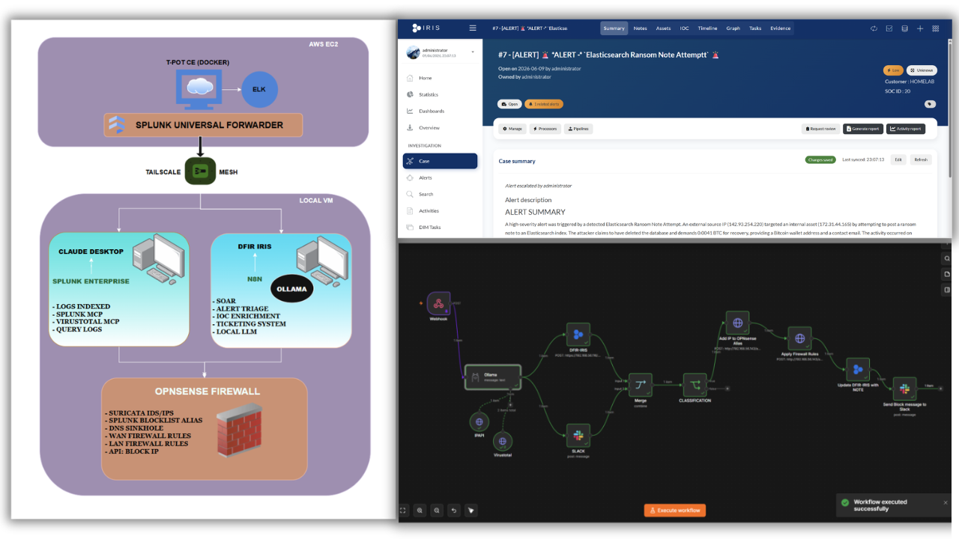The width and height of the screenshot is (959, 539).
Task: Select the Merge combine node
Action: pyautogui.click(x=641, y=386)
